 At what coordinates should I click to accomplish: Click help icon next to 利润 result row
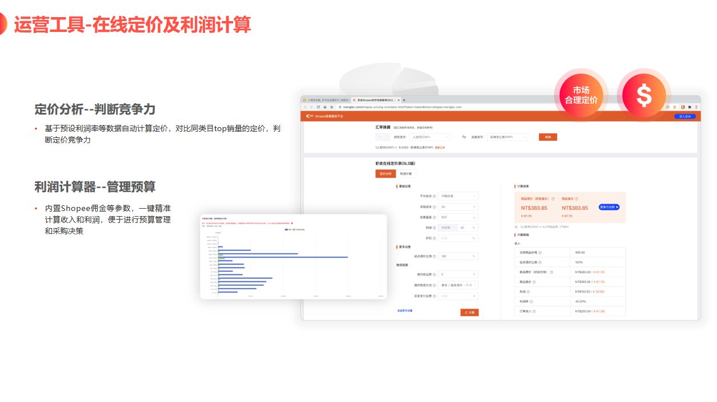click(528, 292)
